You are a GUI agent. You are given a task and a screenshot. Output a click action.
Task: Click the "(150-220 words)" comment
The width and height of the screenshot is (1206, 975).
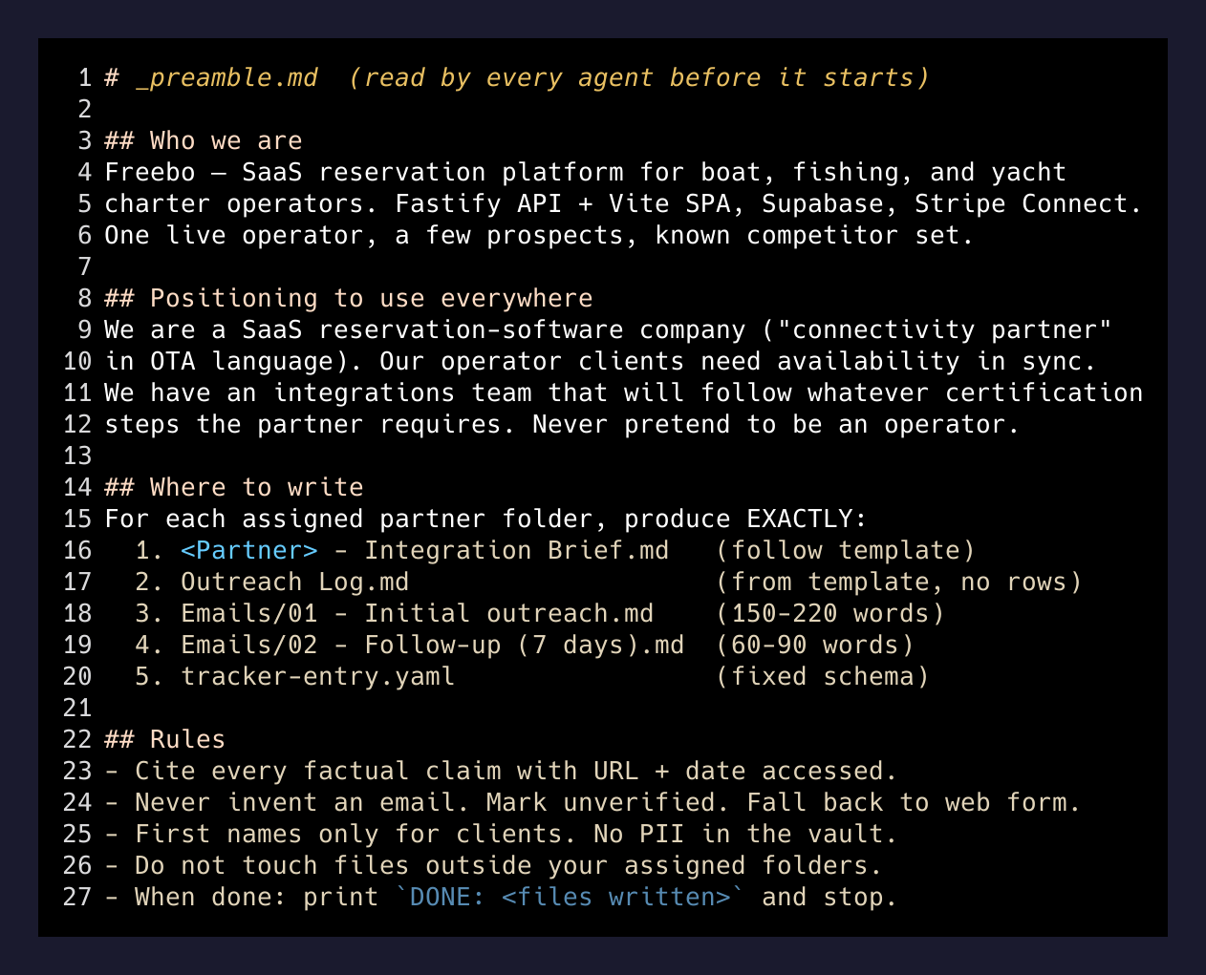pyautogui.click(x=830, y=613)
